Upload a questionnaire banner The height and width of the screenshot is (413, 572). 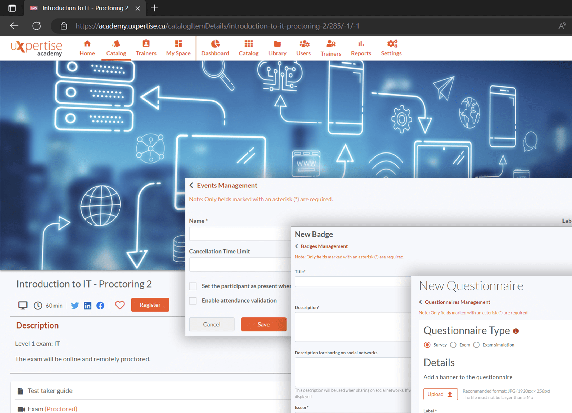coord(440,394)
